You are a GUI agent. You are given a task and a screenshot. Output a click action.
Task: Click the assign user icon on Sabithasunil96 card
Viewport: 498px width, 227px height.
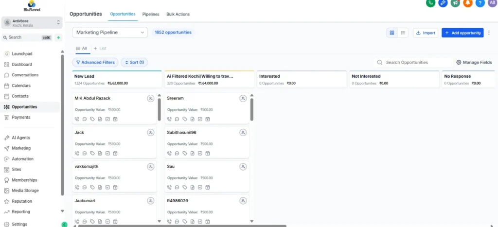click(x=243, y=133)
